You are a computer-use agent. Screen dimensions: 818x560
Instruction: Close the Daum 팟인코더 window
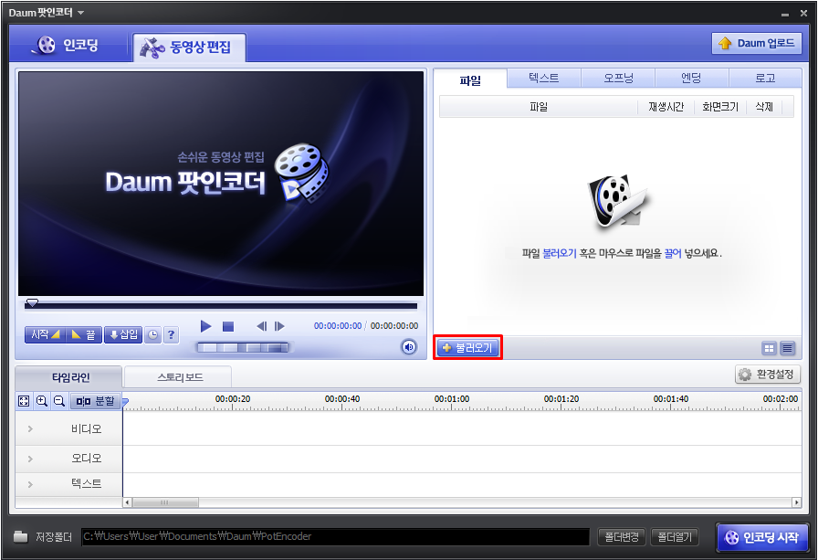pos(804,14)
